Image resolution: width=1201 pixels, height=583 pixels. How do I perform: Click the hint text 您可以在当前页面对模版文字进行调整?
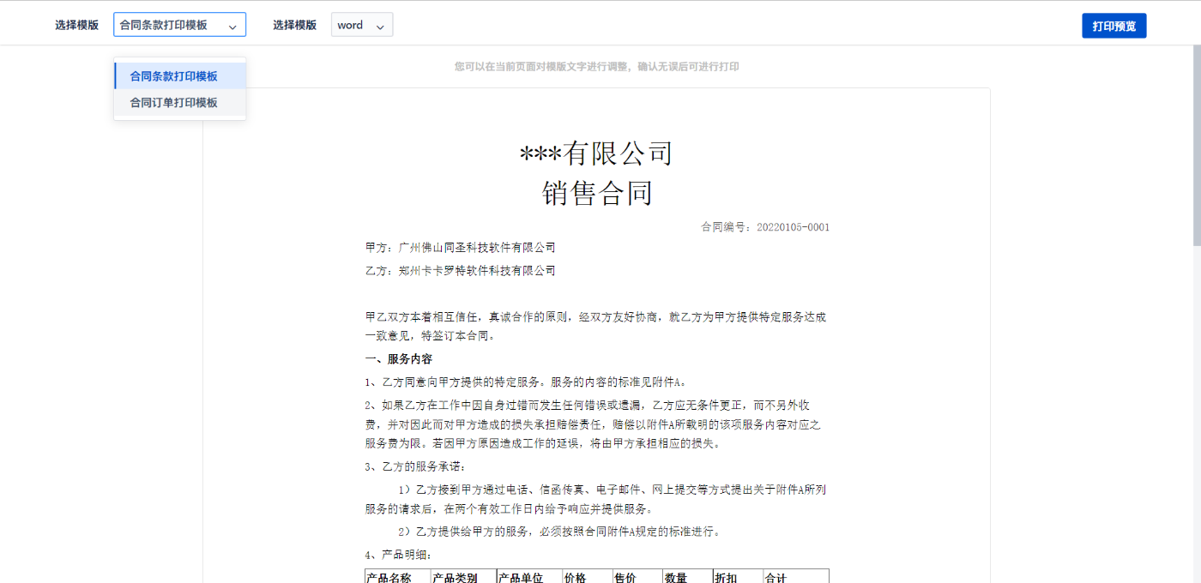click(x=596, y=66)
